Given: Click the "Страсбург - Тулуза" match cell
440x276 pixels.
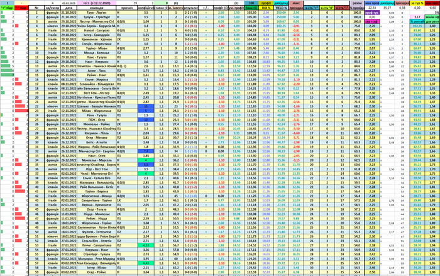Looking at the screenshot, I should 97,254.
